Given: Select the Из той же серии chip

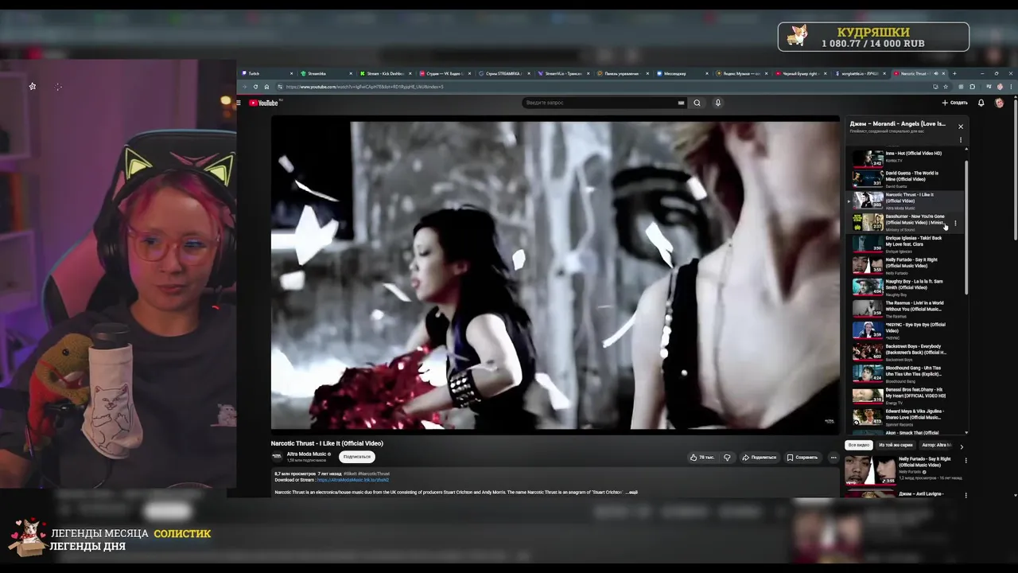Looking at the screenshot, I should pos(896,445).
